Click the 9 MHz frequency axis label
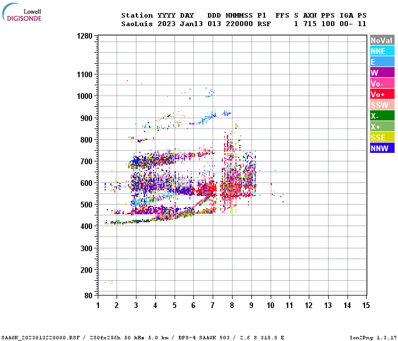 (251, 305)
